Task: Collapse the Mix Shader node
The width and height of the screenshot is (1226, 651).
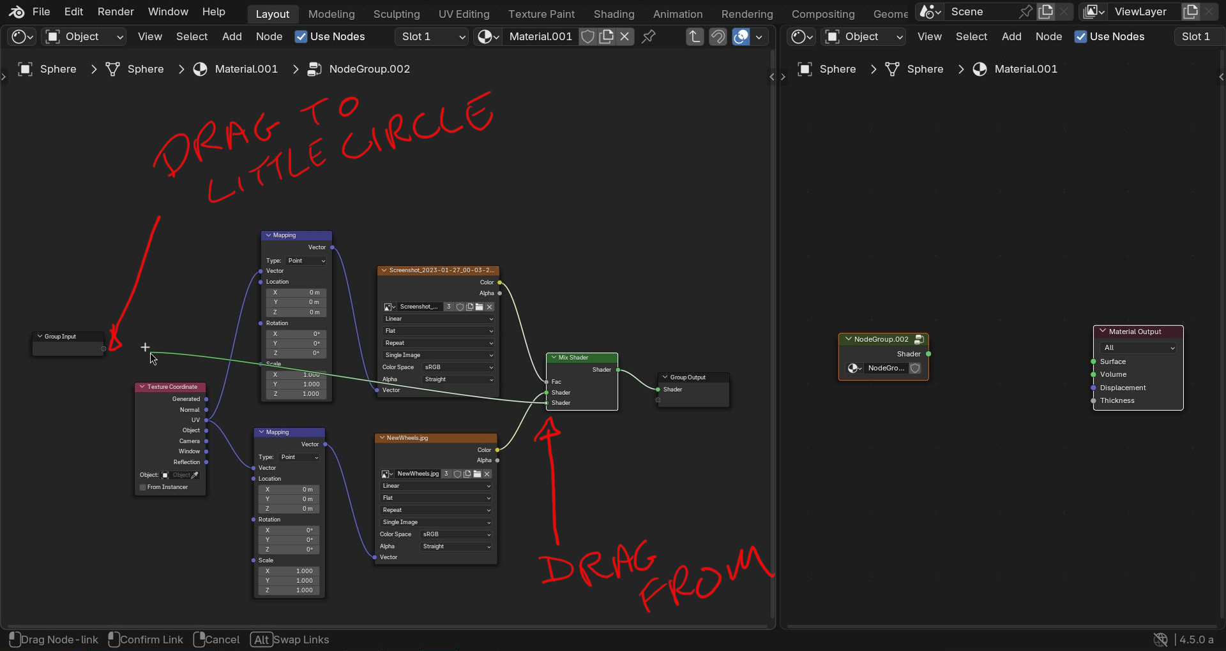Action: coord(554,358)
